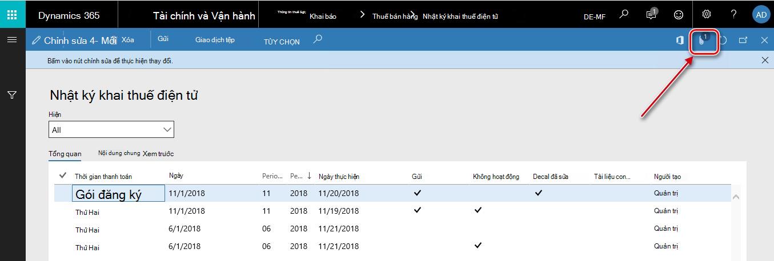Open in Office icon
This screenshot has height=261, width=774.
[x=680, y=40]
